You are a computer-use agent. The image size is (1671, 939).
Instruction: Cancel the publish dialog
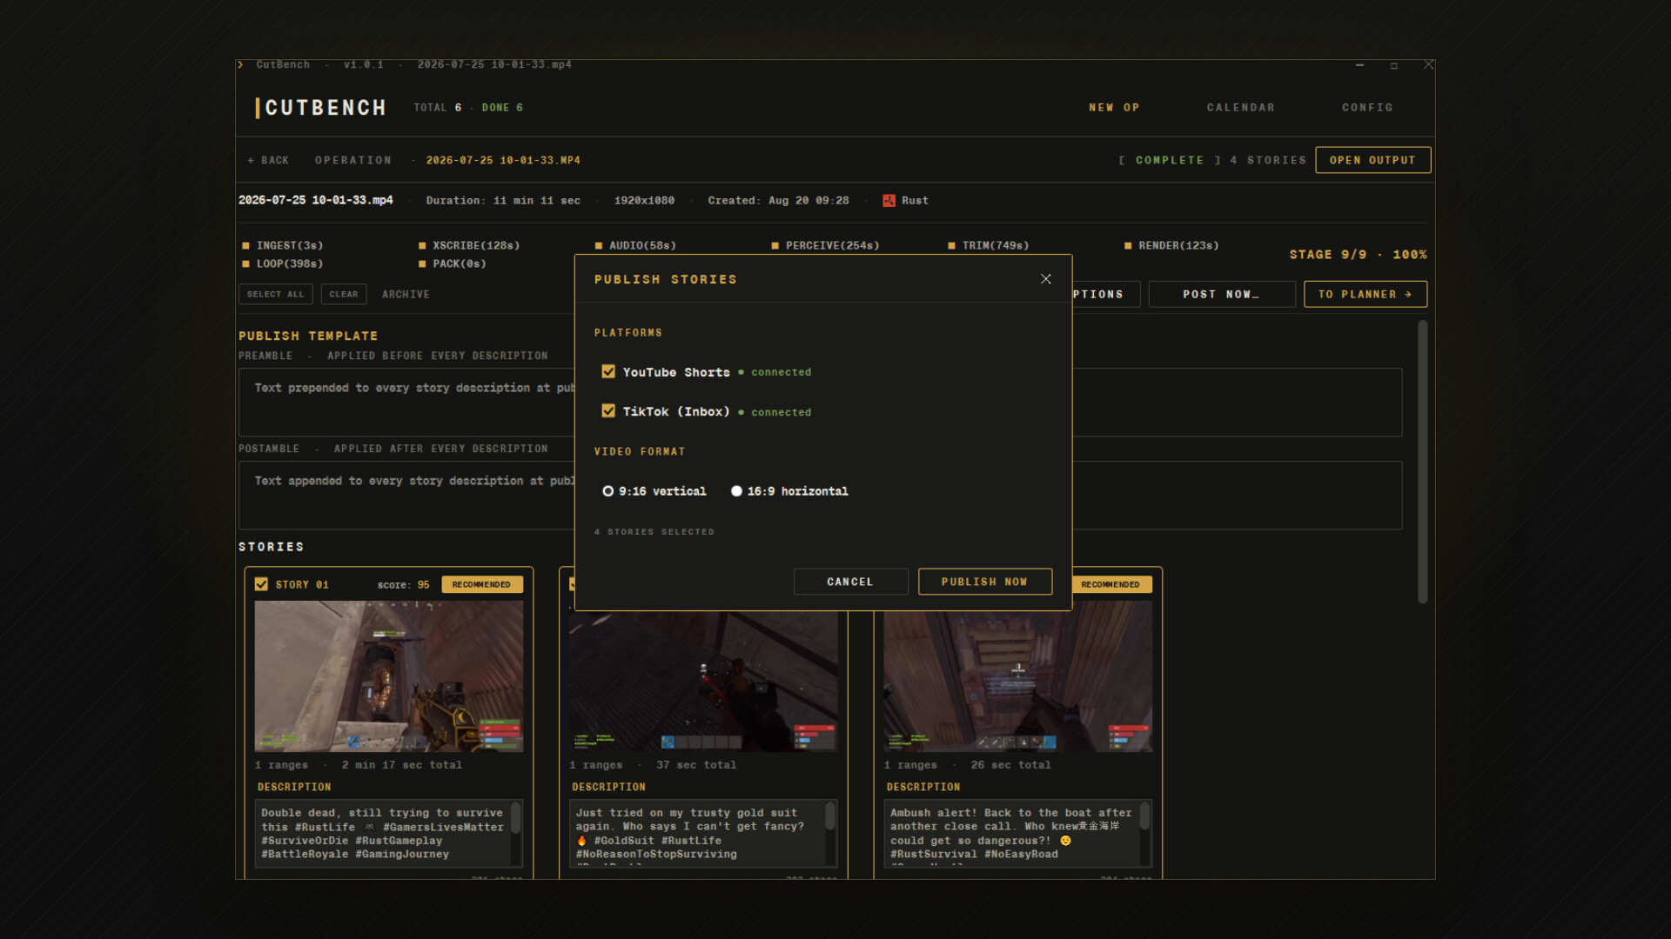click(850, 582)
